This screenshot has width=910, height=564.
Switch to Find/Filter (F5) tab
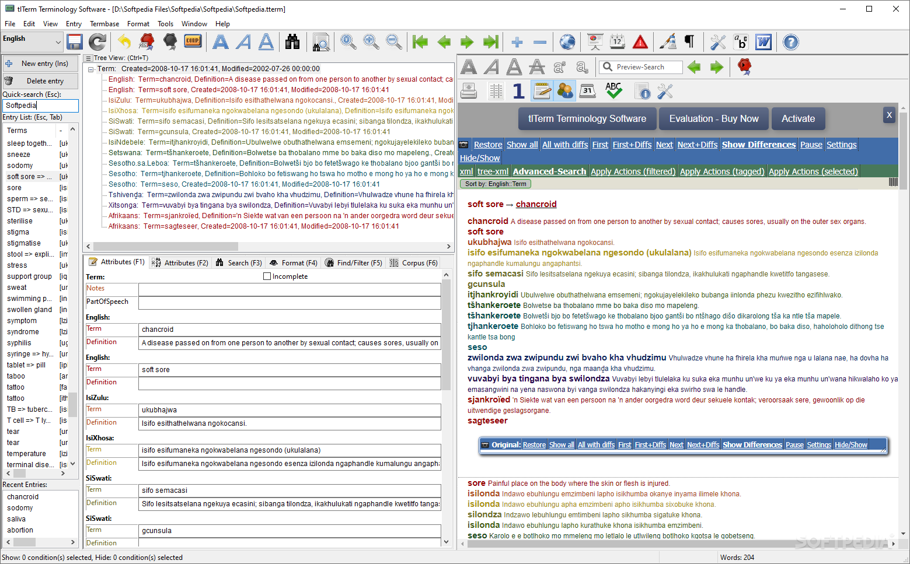(x=353, y=263)
